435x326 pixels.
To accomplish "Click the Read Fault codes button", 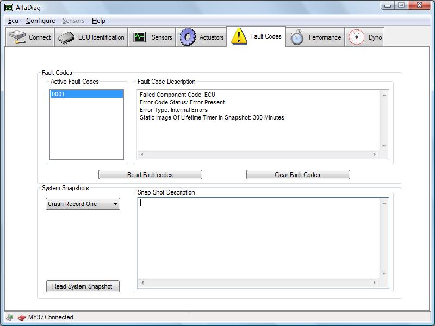I will pyautogui.click(x=150, y=174).
